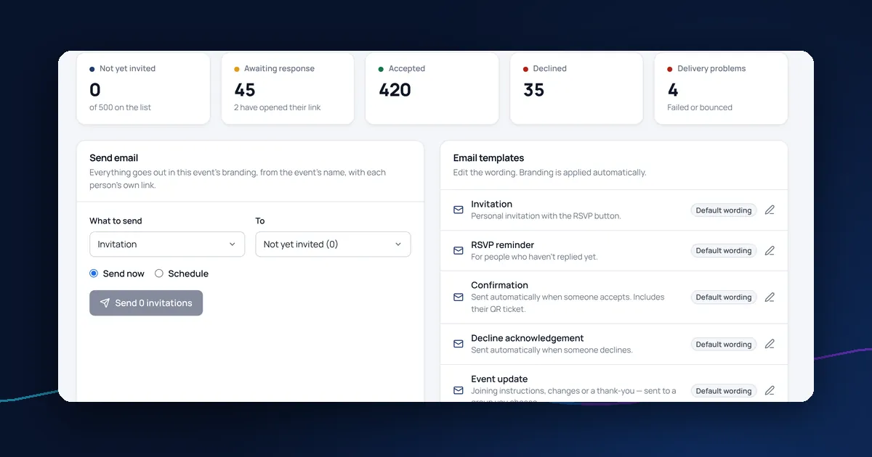
Task: Click the 'Personal invitation with the RSVP button.' description
Action: [546, 216]
